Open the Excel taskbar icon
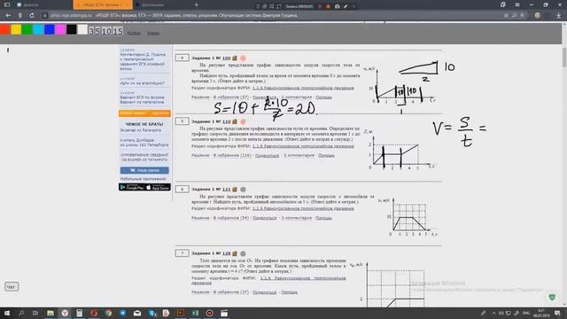Viewport: 567px width, 319px height. click(x=195, y=313)
